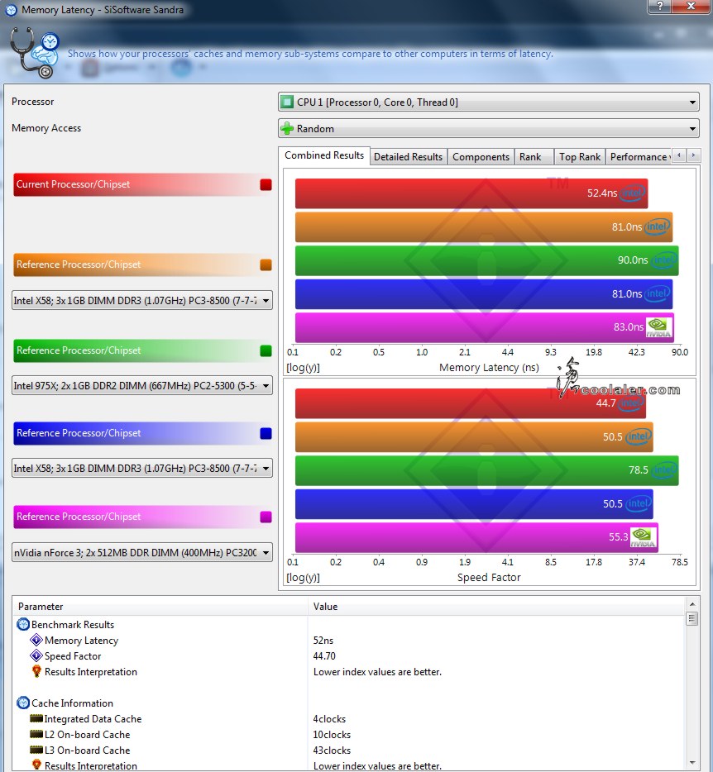Viewport: 713px width, 772px height.
Task: Click the chip icon for L2 On-board Cache
Action: tap(36, 734)
